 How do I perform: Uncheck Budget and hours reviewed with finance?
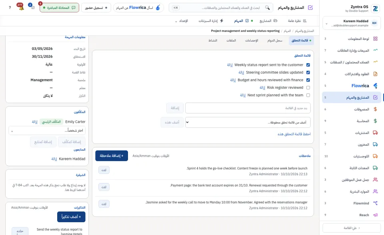[308, 80]
